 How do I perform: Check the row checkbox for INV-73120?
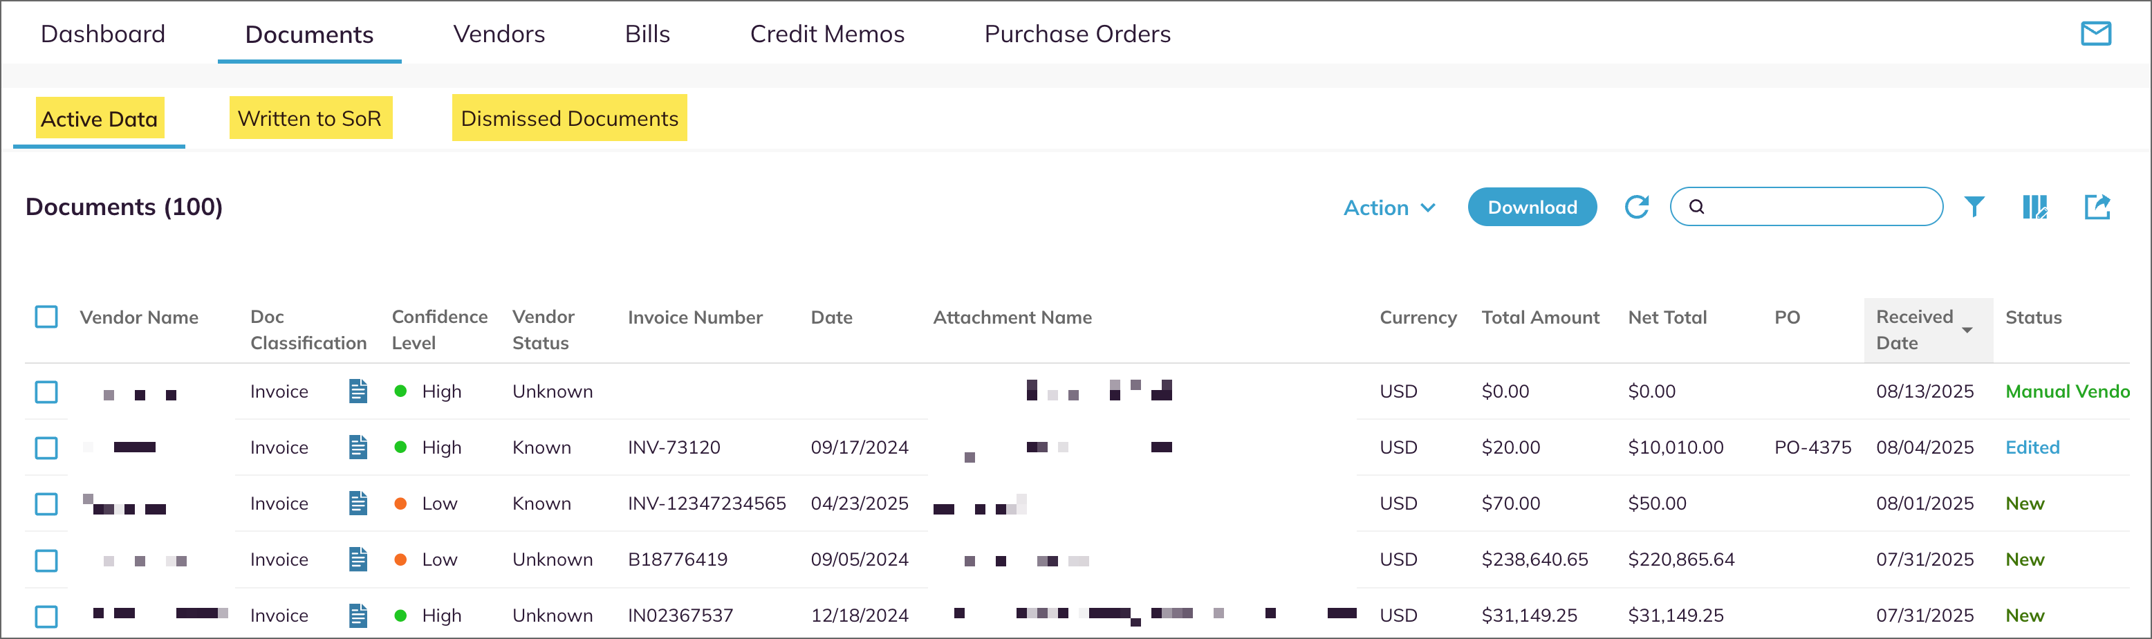pos(46,447)
